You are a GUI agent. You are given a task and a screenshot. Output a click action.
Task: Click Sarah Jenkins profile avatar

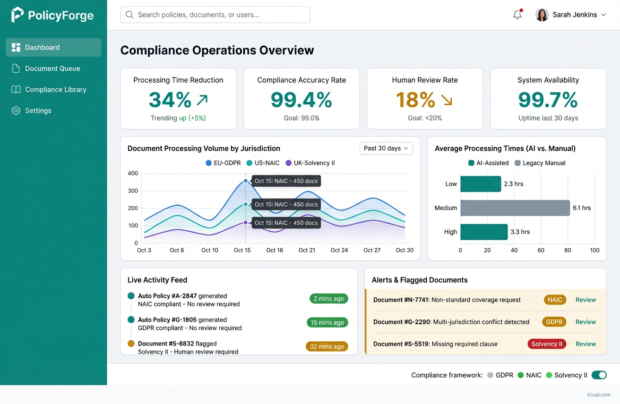542,15
